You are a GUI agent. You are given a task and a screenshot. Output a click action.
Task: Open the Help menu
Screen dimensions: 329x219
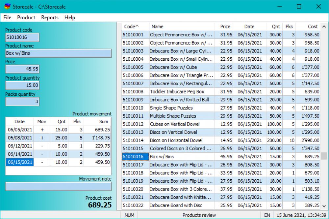pos(69,18)
